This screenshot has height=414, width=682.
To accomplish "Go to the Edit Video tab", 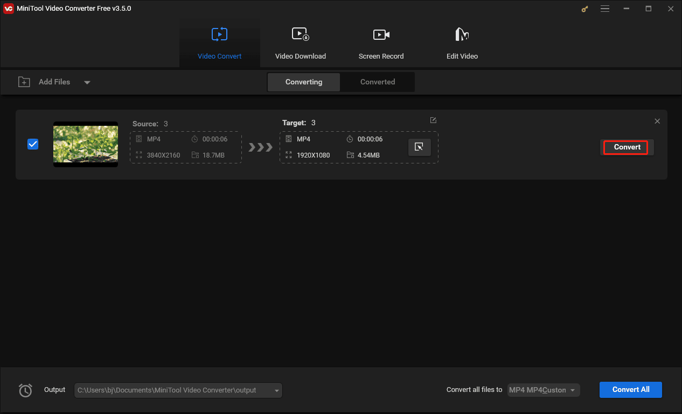I will (462, 43).
